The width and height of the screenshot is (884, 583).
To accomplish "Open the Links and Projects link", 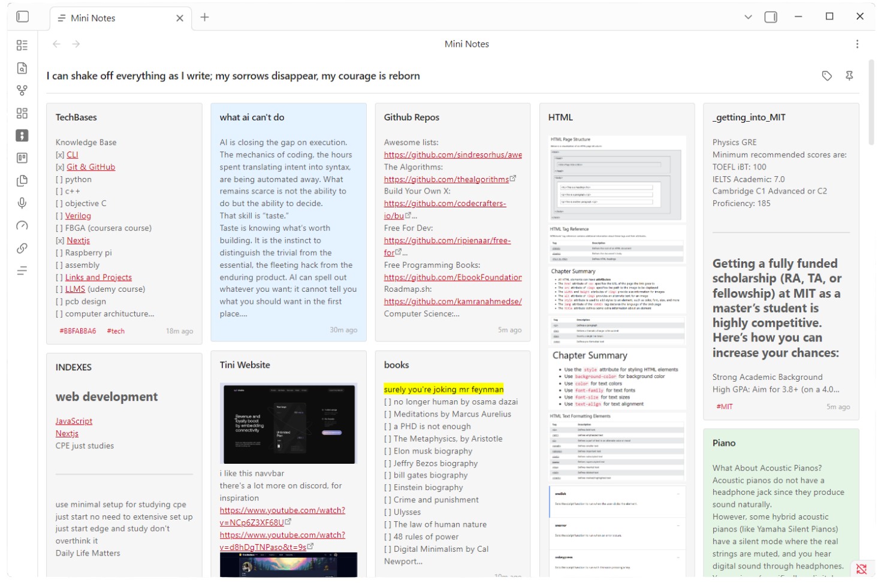I will [x=98, y=277].
